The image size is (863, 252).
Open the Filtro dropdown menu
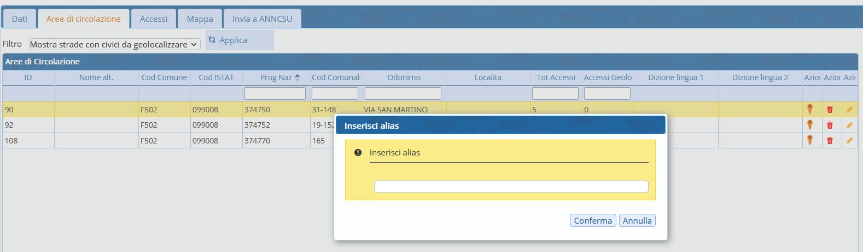[115, 45]
